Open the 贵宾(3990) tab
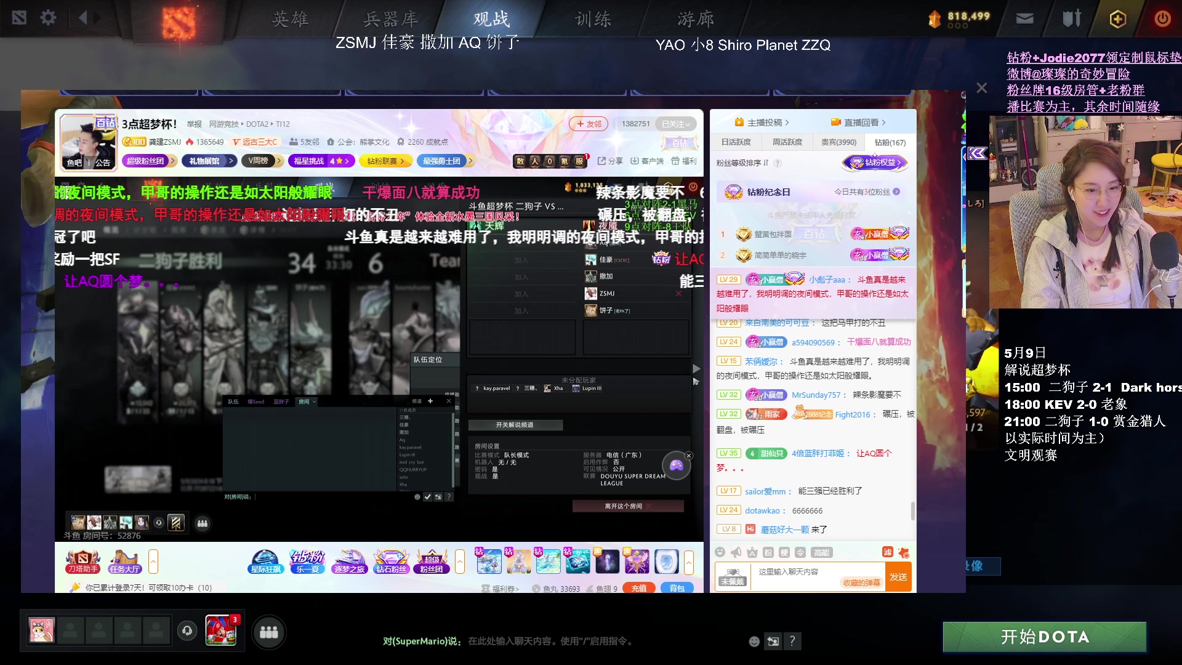This screenshot has width=1182, height=665. 838,142
